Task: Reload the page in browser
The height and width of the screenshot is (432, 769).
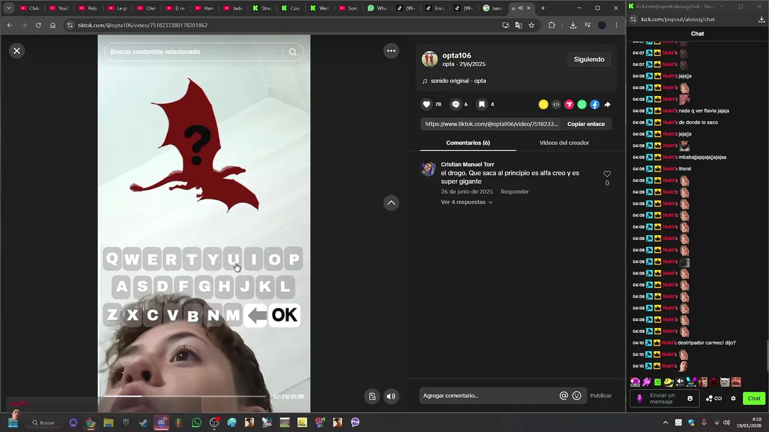Action: click(38, 25)
